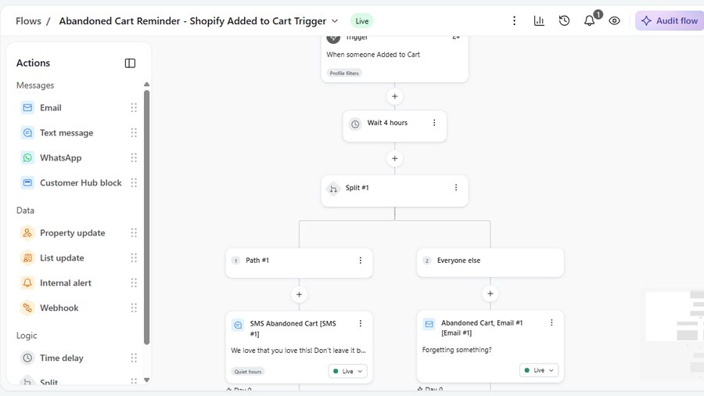The image size is (704, 396).
Task: Open the header three-dot more options menu
Action: (514, 20)
